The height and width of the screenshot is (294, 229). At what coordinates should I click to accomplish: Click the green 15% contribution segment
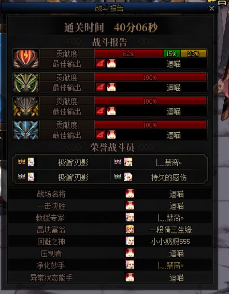tap(172, 53)
